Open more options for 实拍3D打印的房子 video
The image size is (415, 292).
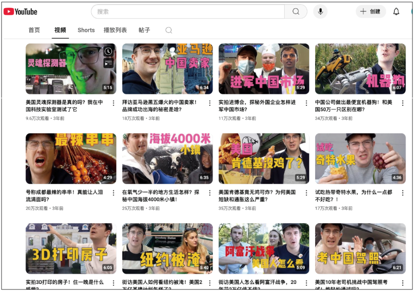click(x=113, y=283)
